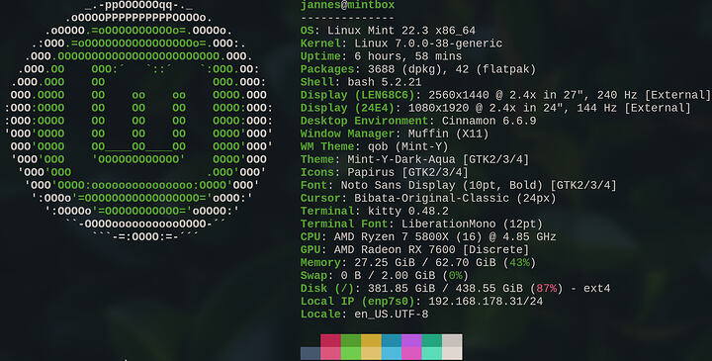Image resolution: width=712 pixels, height=361 pixels.
Task: Click the Linux Mint ASCII art logo
Action: 138,122
